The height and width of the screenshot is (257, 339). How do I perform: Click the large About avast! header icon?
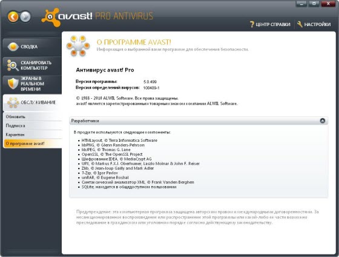[78, 46]
